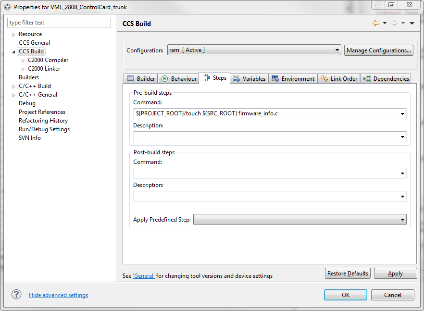Image resolution: width=424 pixels, height=311 pixels.
Task: Follow the Hide advanced settings link
Action: click(59, 295)
